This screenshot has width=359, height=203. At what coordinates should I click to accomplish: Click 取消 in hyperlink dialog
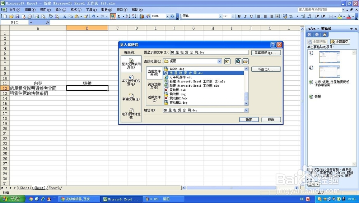[271, 119]
